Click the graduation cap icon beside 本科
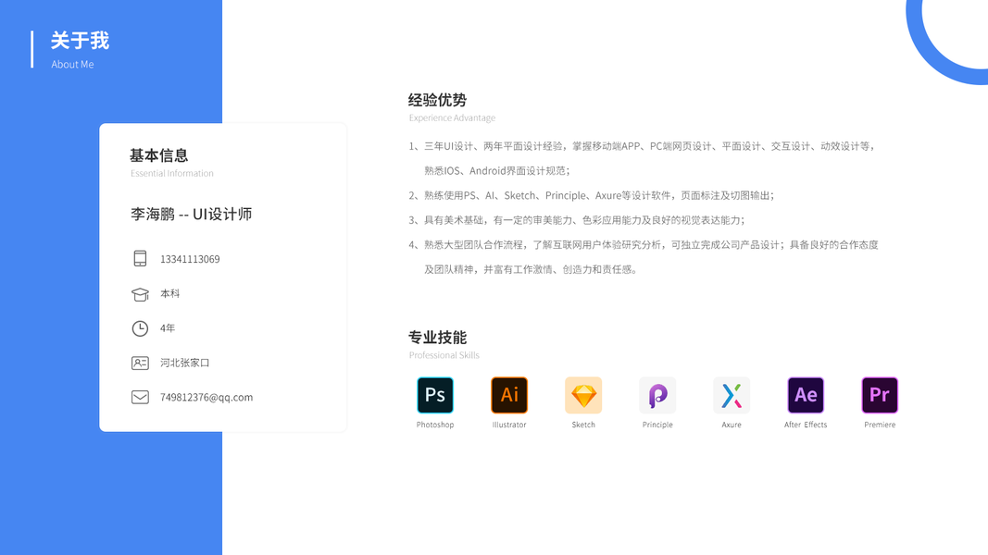 coord(140,294)
